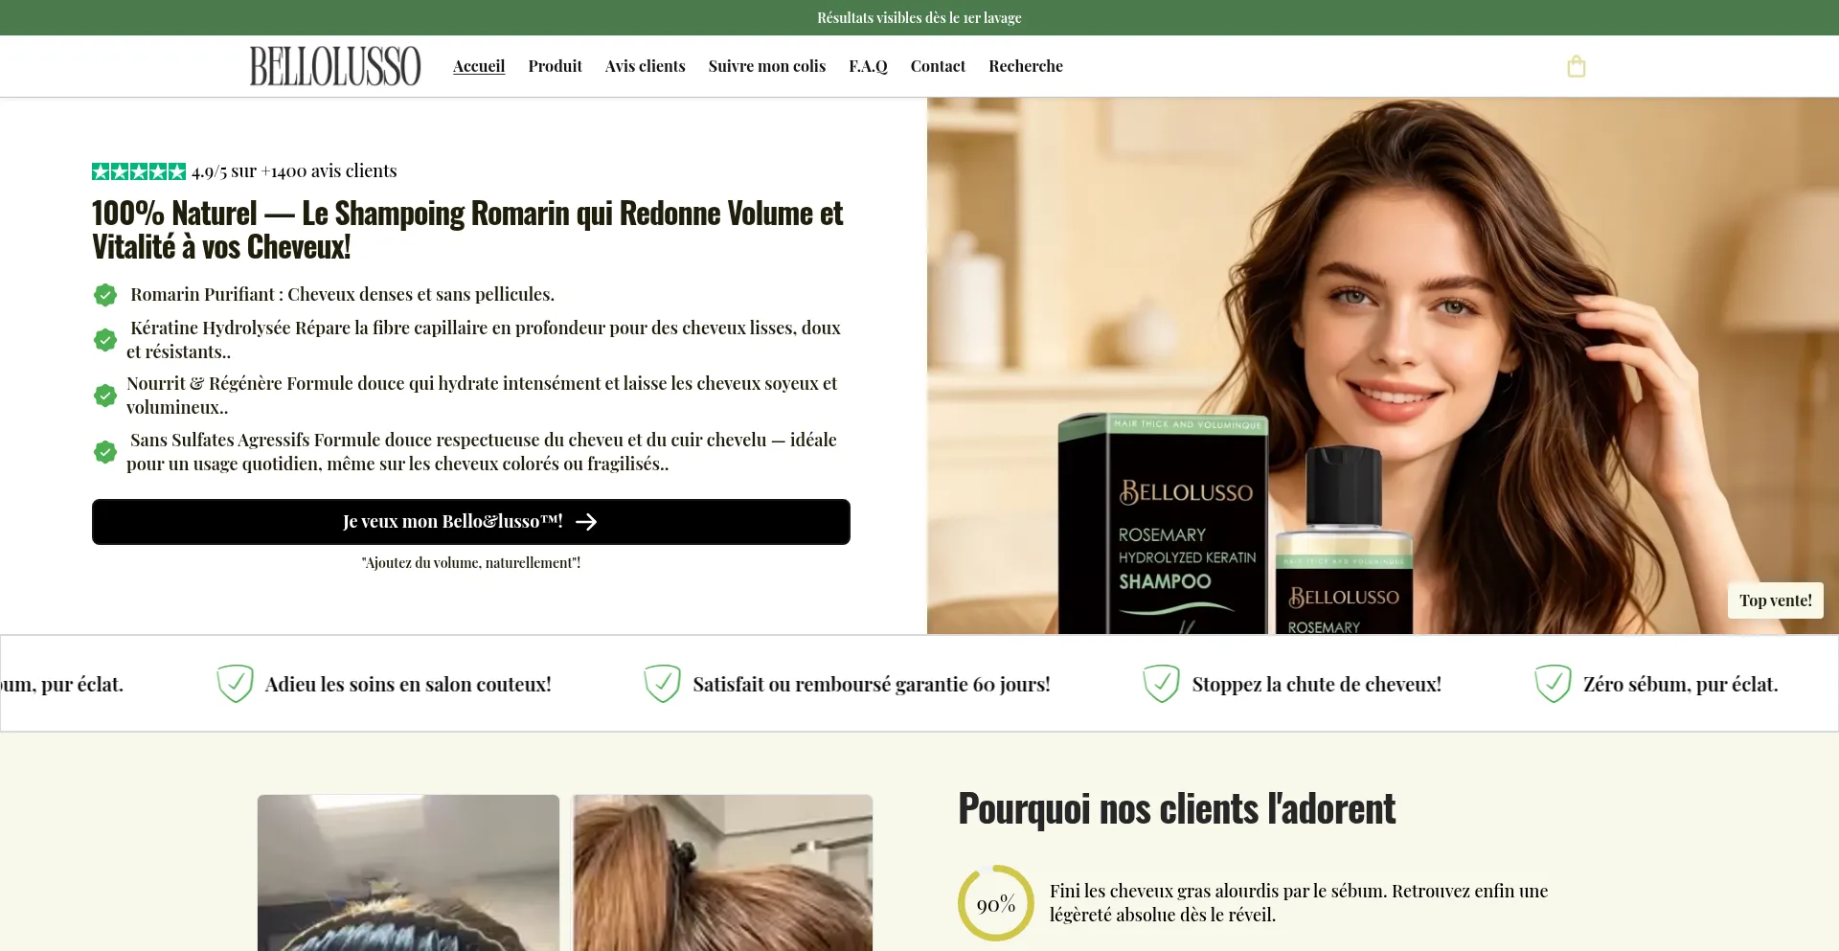Click the 100% Naturel shampoing headline
This screenshot has height=951, width=1839.
coord(467,230)
